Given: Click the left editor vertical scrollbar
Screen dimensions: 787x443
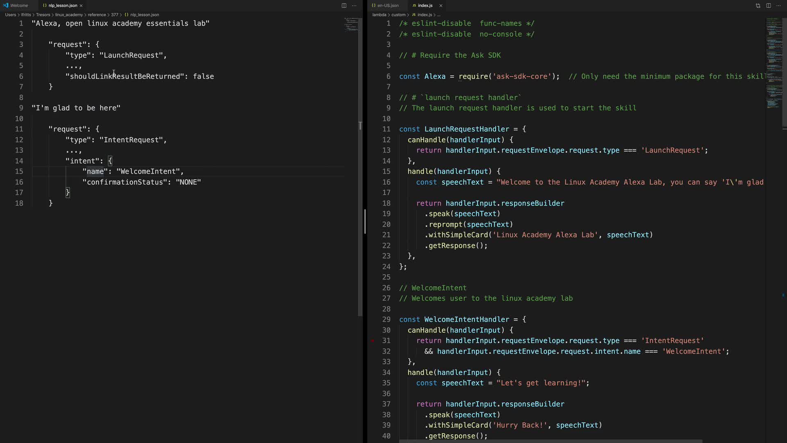Looking at the screenshot, I should click(x=360, y=164).
